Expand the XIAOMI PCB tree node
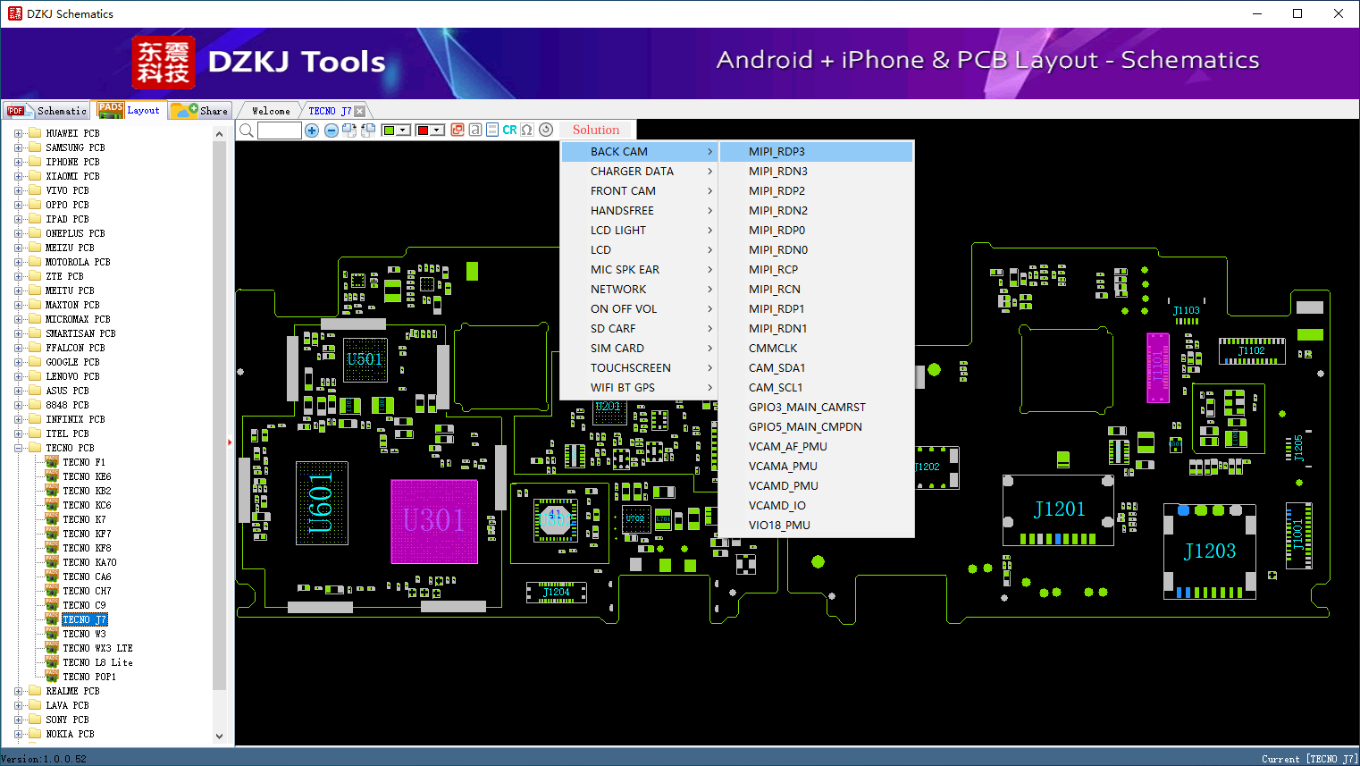The height and width of the screenshot is (766, 1360). point(18,176)
